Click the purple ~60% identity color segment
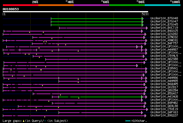 (91, 5)
